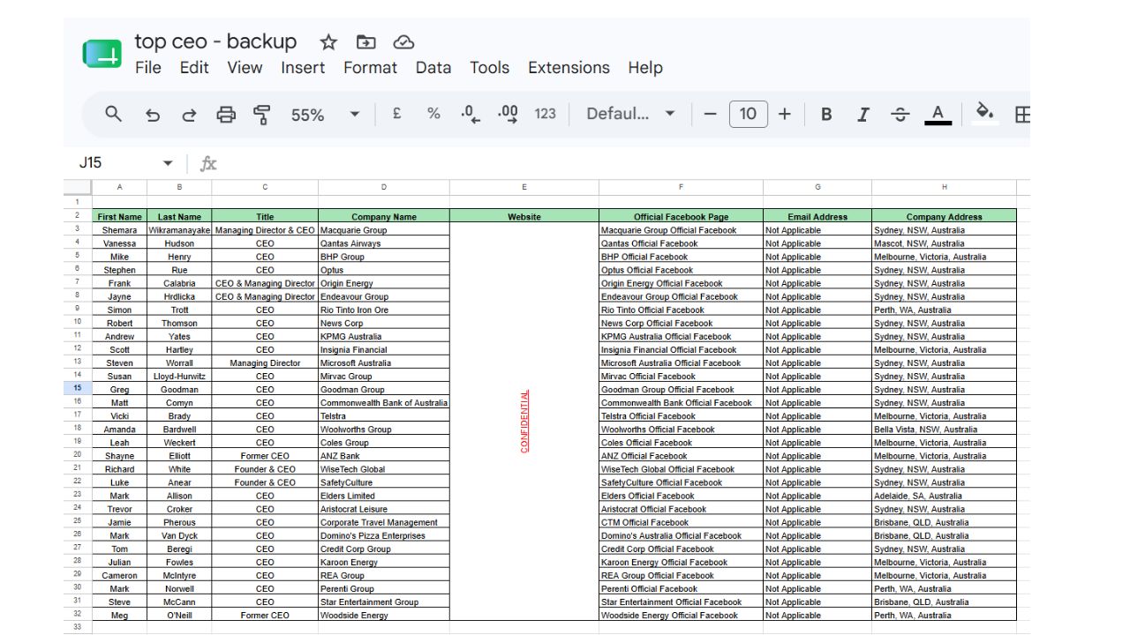This screenshot has height=635, width=1130.
Task: Select the 'Lloyd-Hurwitz' last name cell
Action: coord(179,377)
